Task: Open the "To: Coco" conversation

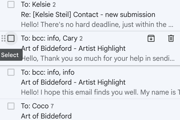Action: point(35,106)
